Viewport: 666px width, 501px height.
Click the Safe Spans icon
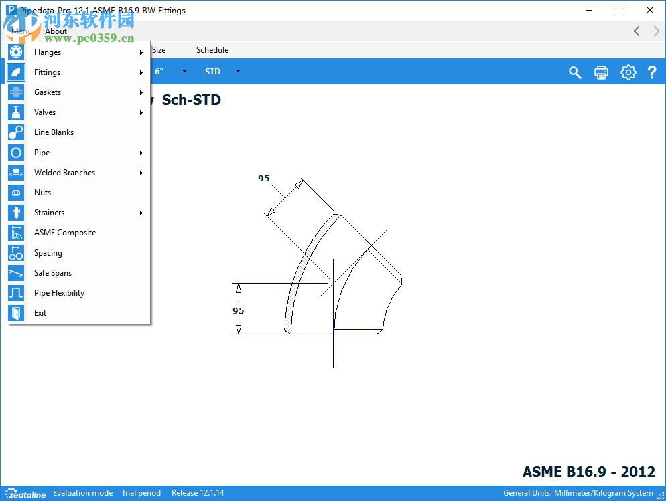click(15, 272)
